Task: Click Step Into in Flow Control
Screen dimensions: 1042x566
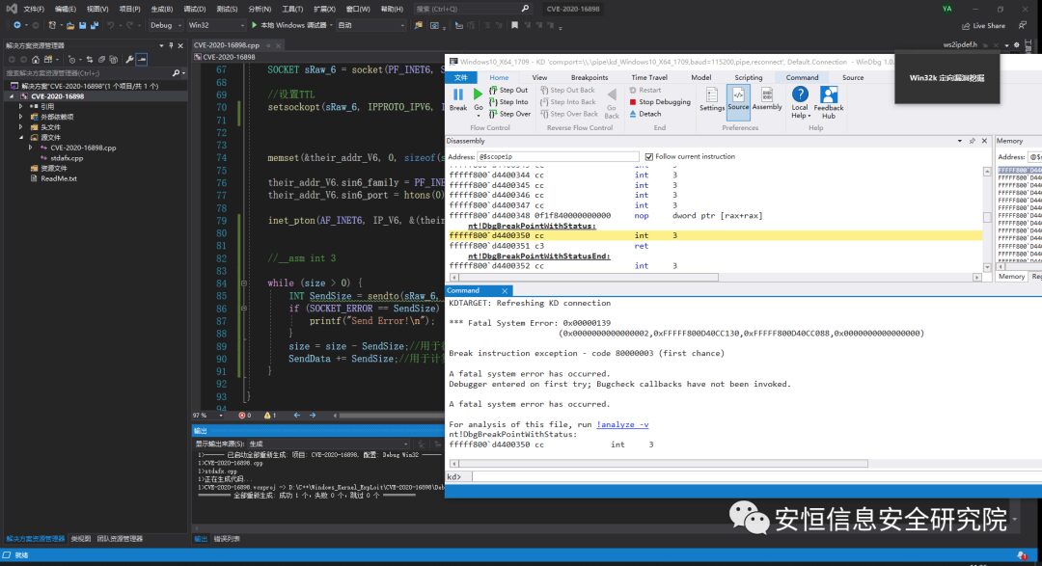Action: pyautogui.click(x=508, y=102)
